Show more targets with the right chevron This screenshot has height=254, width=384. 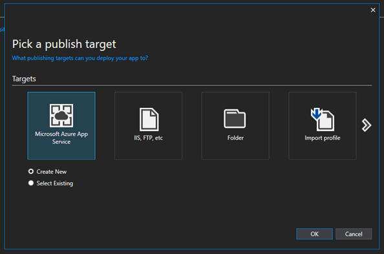[367, 125]
